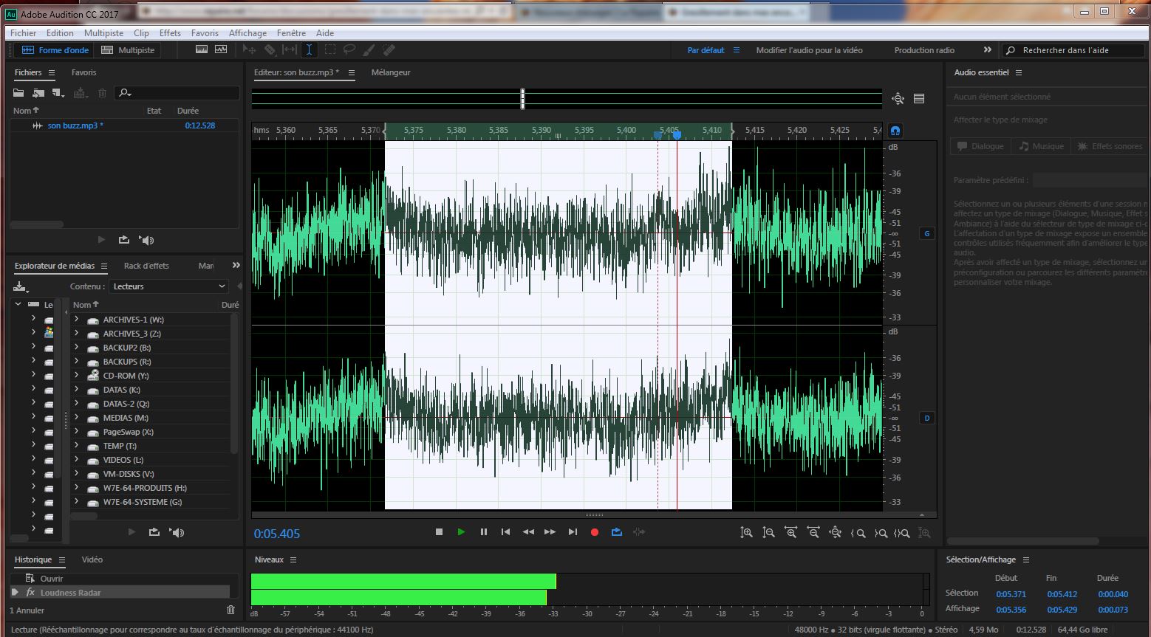Toggle the right channel D button

coord(926,418)
